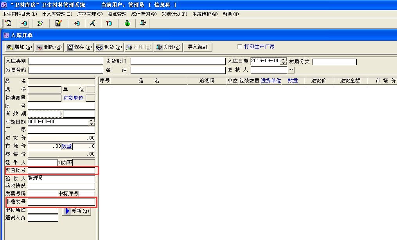Image resolution: width=397 pixels, height=240 pixels.
Task: Click the 入库日期 date field
Action: click(266, 61)
